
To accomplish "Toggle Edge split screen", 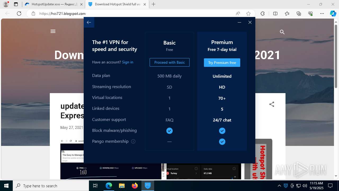I will coord(275,14).
